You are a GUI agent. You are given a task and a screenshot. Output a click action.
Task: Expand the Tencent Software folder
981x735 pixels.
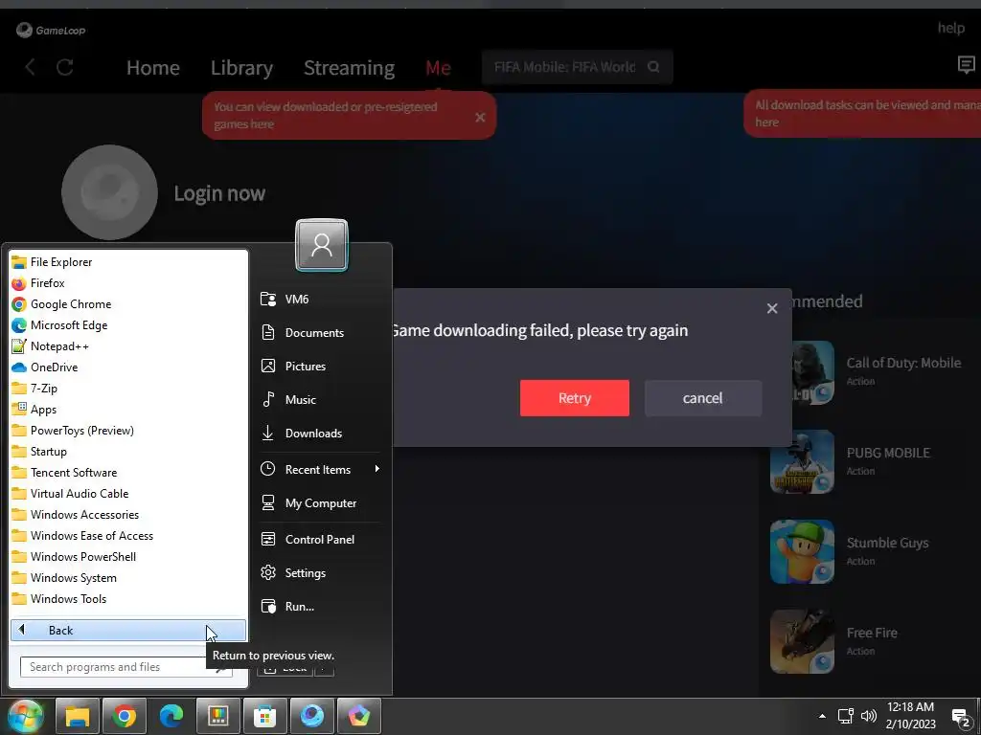click(128, 473)
